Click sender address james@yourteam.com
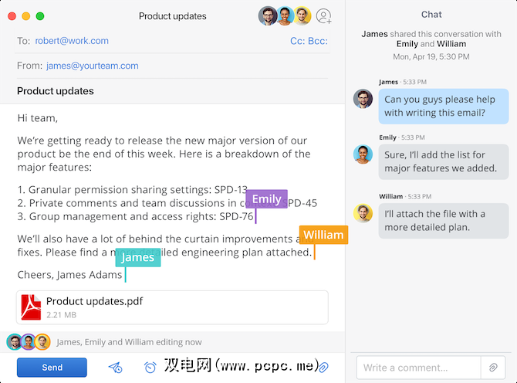This screenshot has height=383, width=517. click(92, 66)
